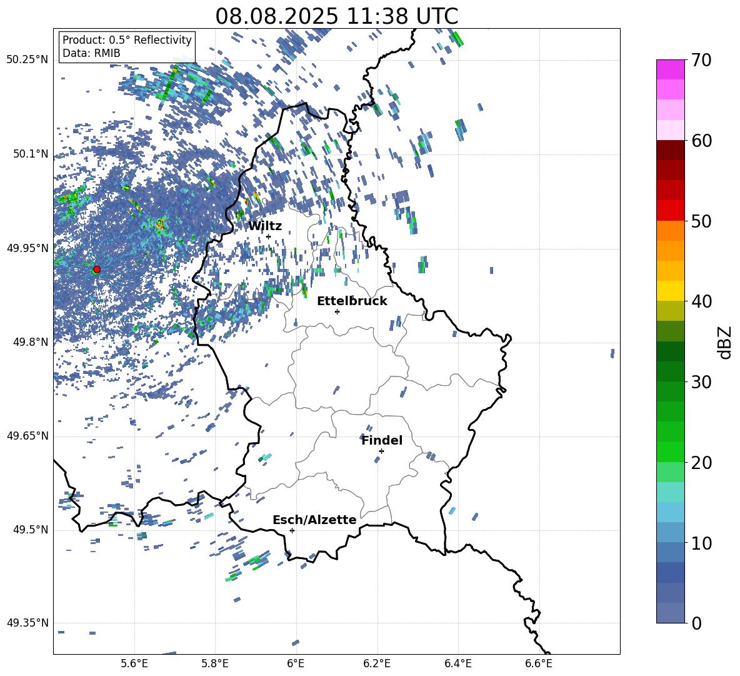
Task: Click the Wiltz city label
Action: click(x=265, y=226)
